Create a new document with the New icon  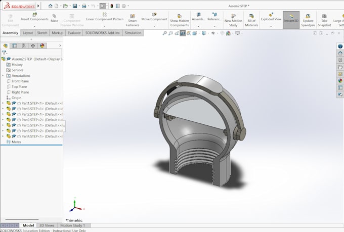click(56, 6)
